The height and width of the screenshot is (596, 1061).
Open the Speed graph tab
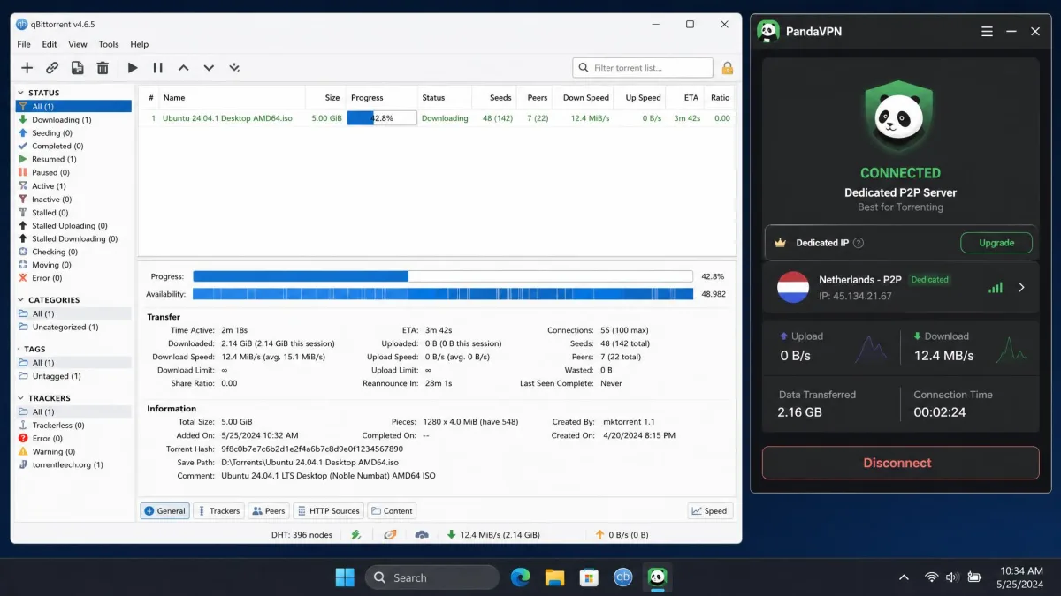(710, 510)
